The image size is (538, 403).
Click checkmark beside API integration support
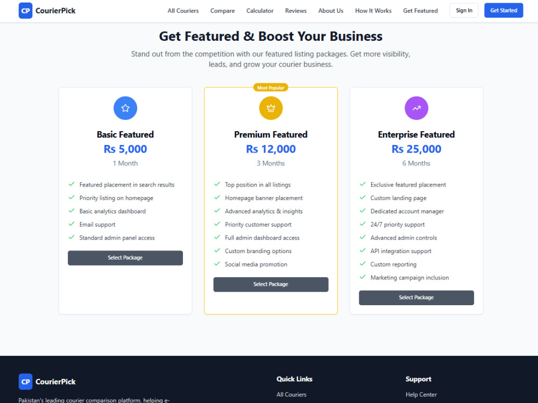pos(362,251)
